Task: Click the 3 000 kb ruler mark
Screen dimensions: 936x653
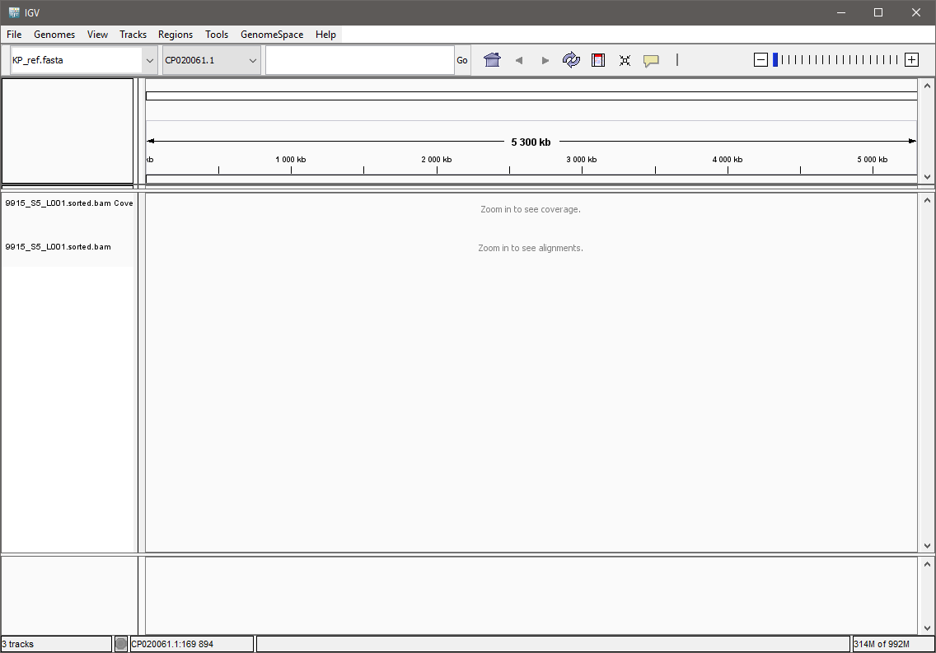Action: pos(582,160)
